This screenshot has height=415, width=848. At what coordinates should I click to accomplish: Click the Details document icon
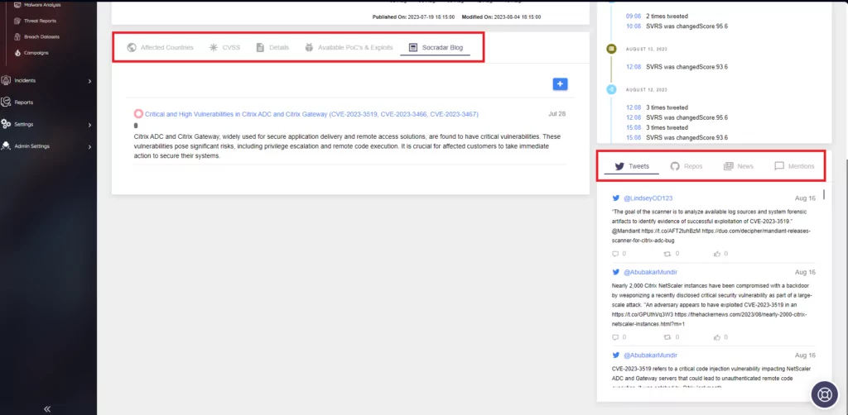(x=260, y=47)
